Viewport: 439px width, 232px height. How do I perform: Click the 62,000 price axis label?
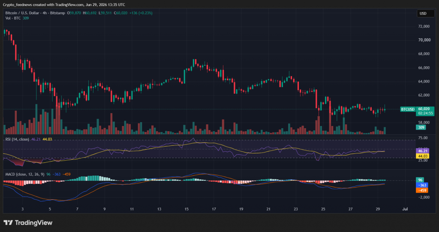click(x=424, y=95)
